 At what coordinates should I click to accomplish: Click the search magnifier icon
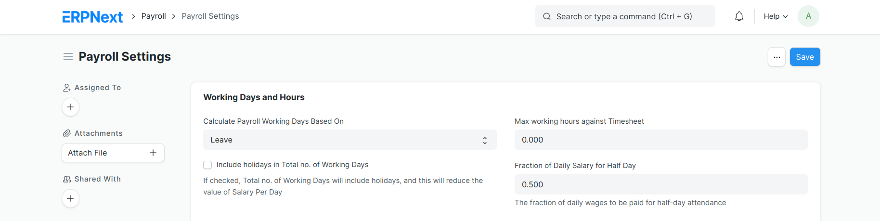[547, 16]
